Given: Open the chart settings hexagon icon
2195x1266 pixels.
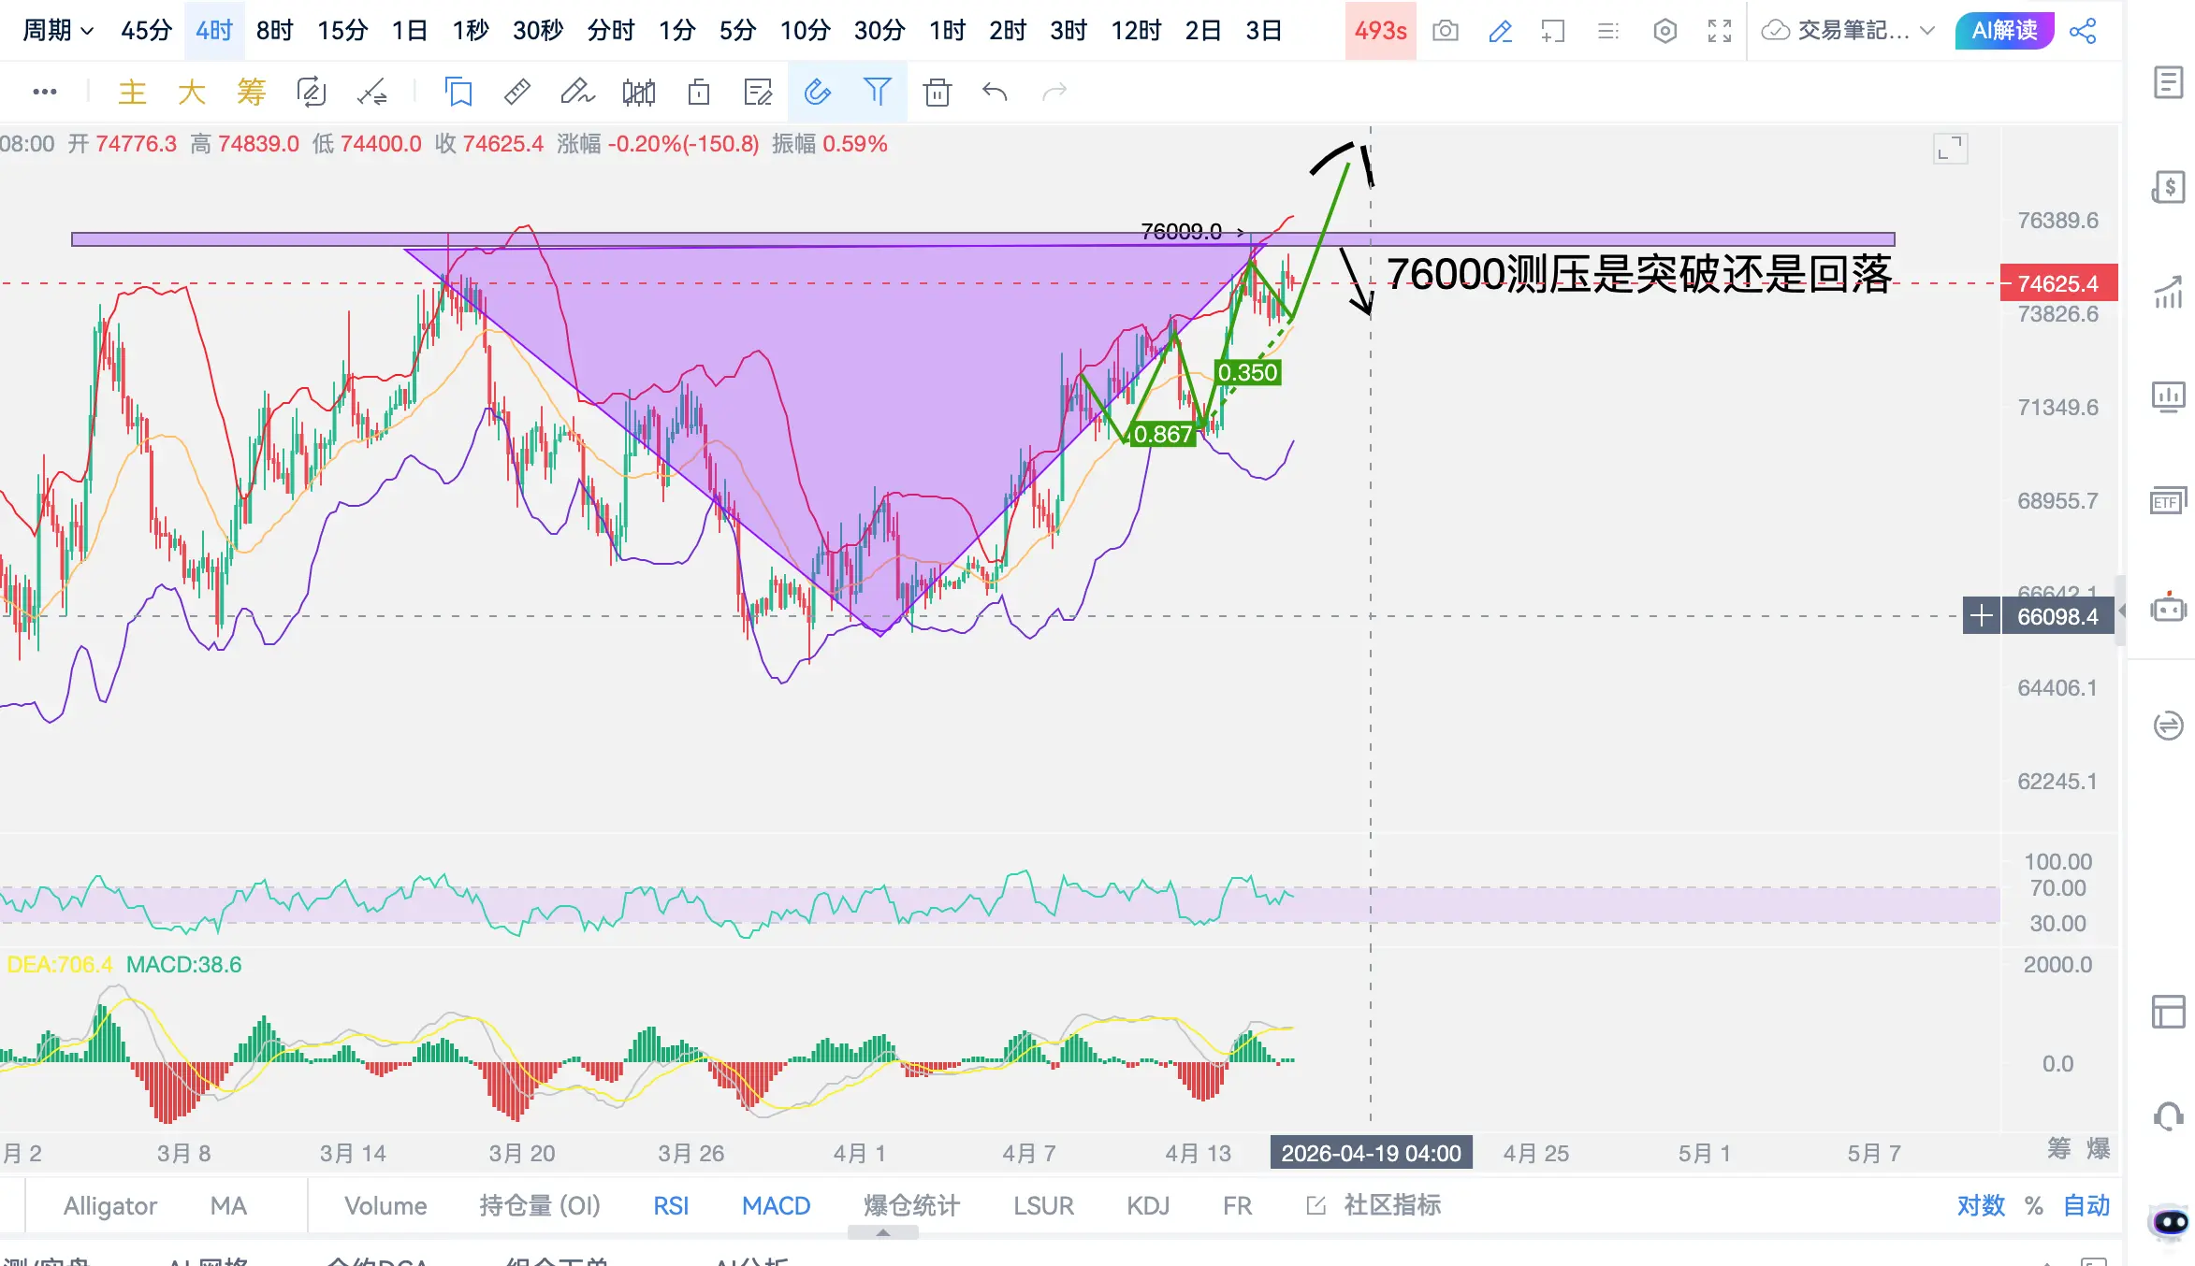Looking at the screenshot, I should [x=1664, y=31].
